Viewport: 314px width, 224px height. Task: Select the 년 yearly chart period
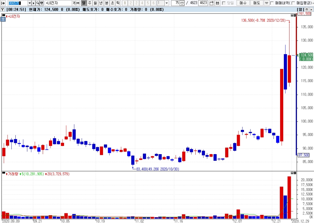point(101,3)
